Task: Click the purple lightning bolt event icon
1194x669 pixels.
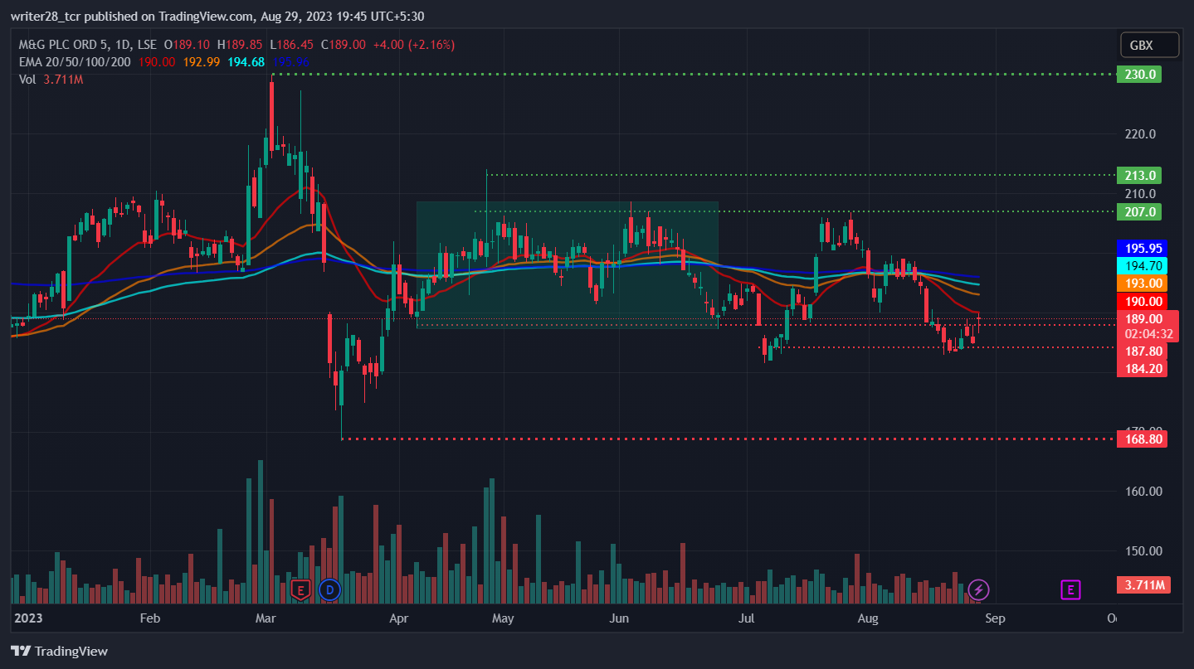Action: point(978,590)
